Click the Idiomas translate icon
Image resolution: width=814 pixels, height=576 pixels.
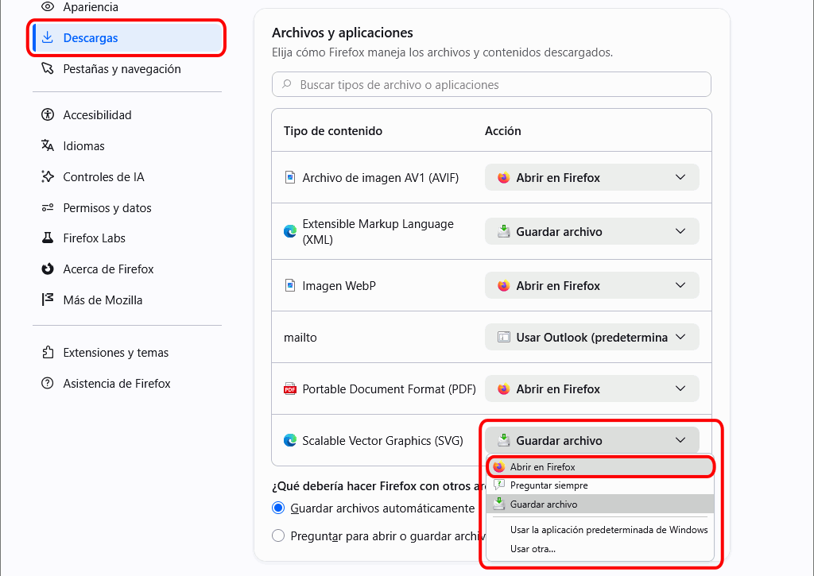48,145
